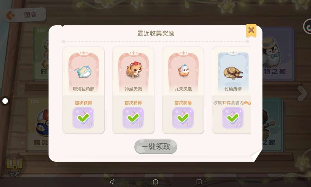Close the 最近收集奖励 popup
Screen dimensions: 311x187
[x=251, y=31]
